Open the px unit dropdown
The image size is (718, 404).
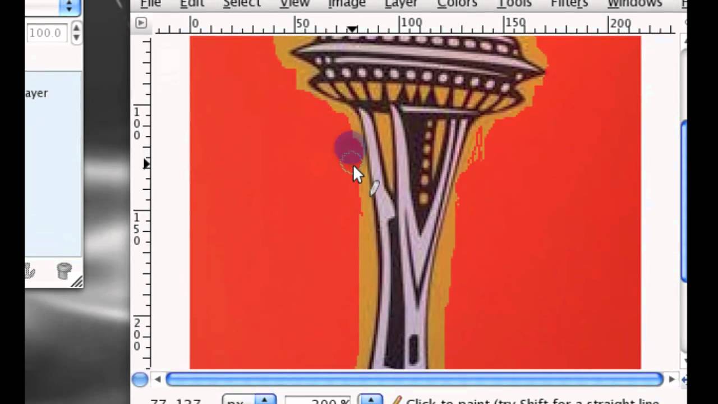click(249, 400)
